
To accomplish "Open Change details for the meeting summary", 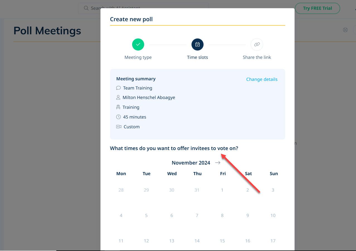I will pos(261,79).
